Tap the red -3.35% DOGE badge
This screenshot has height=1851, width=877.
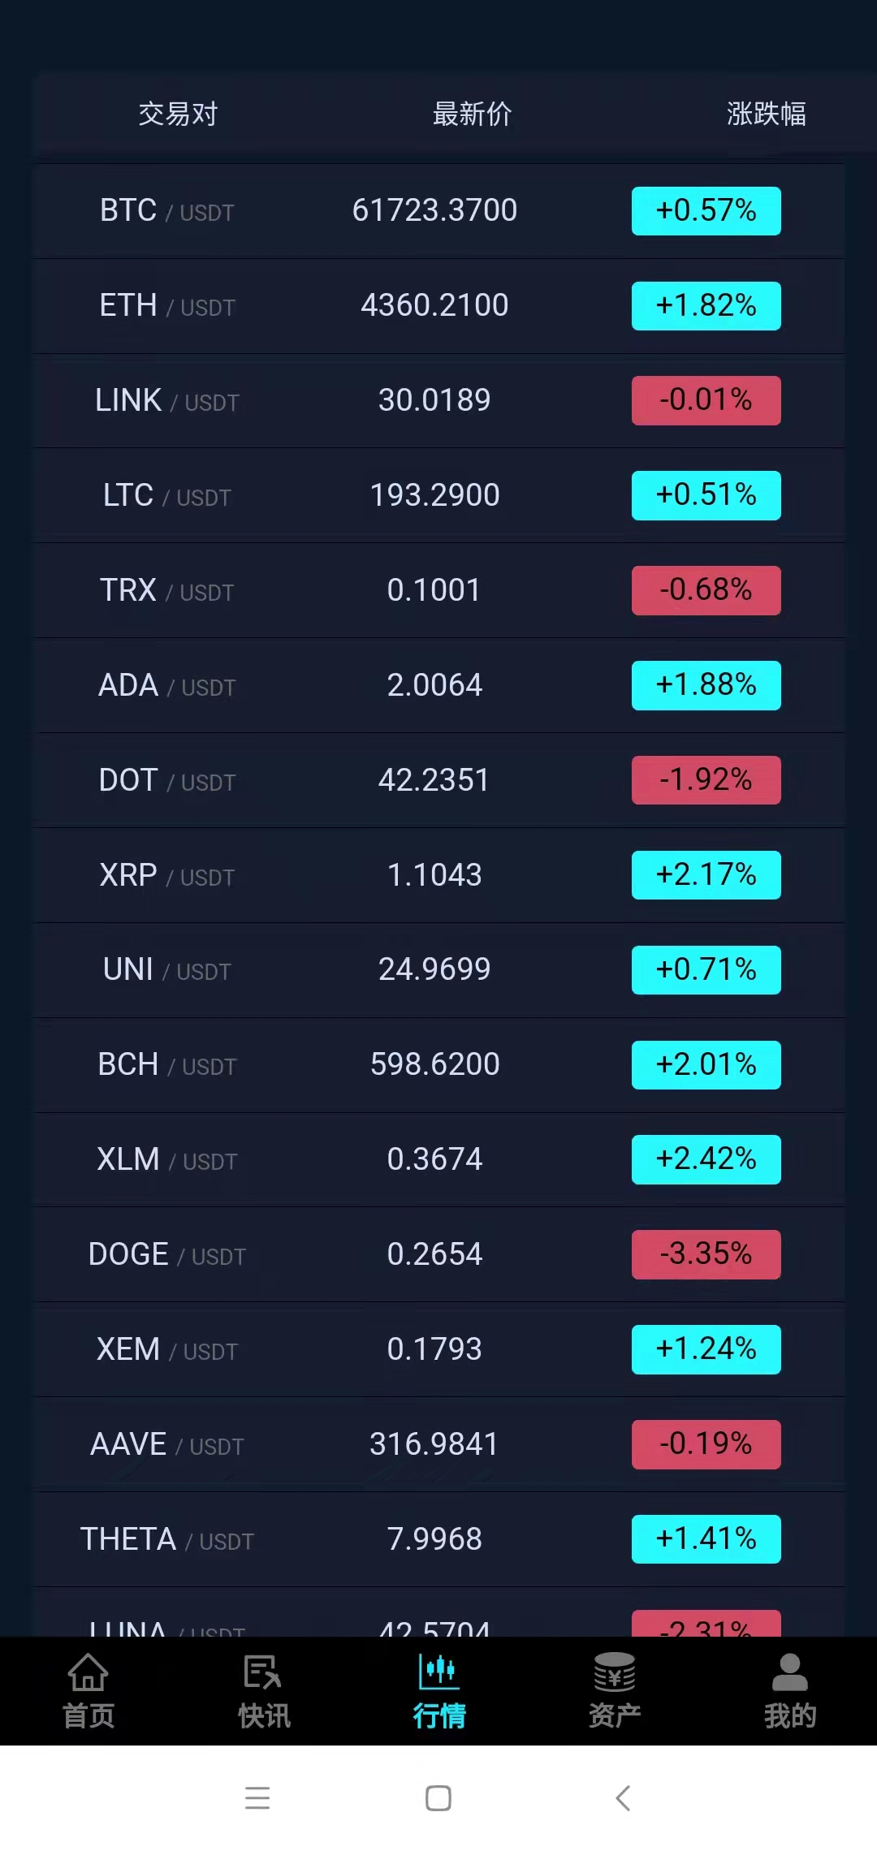tap(706, 1254)
